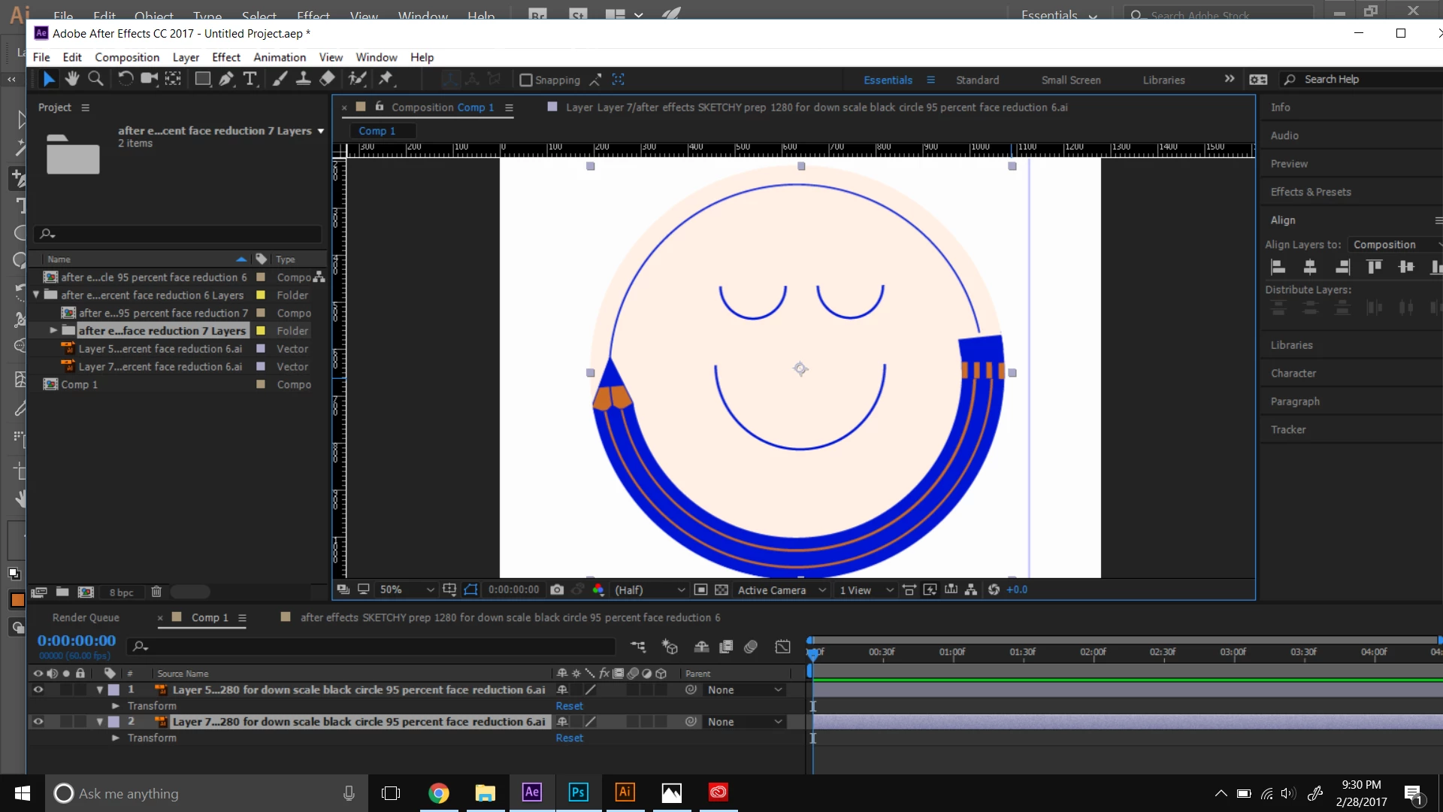Viewport: 1443px width, 812px height.
Task: Enable the Snapping checkbox
Action: [526, 80]
